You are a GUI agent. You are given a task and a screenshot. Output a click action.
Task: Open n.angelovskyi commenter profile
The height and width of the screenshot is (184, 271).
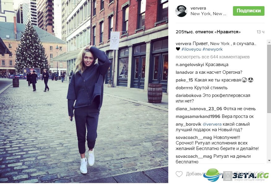click(190, 65)
